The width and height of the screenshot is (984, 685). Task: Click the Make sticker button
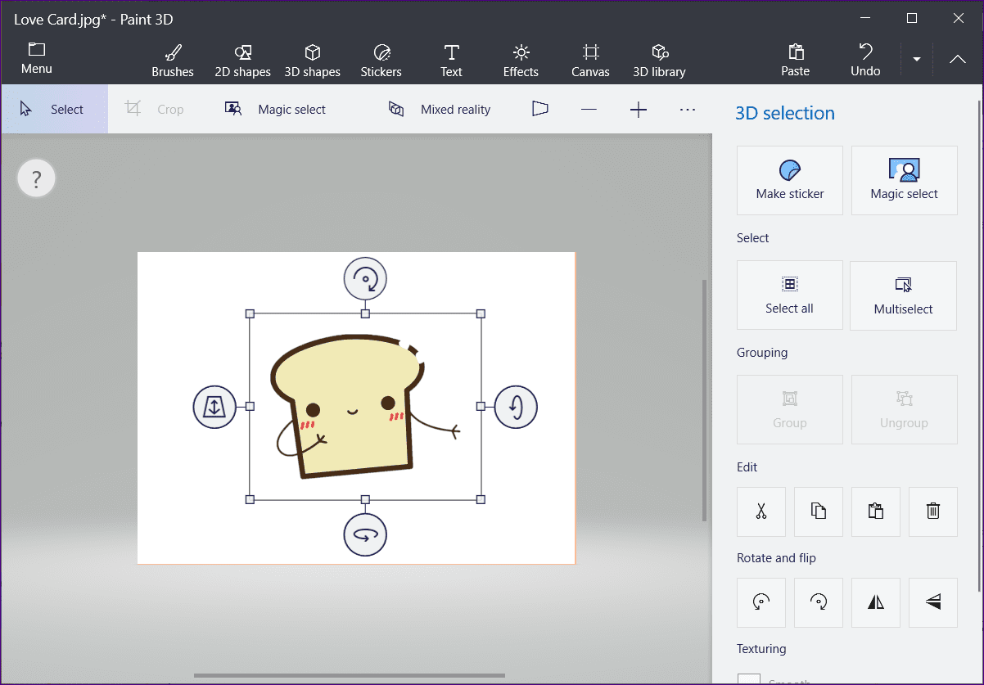click(790, 181)
